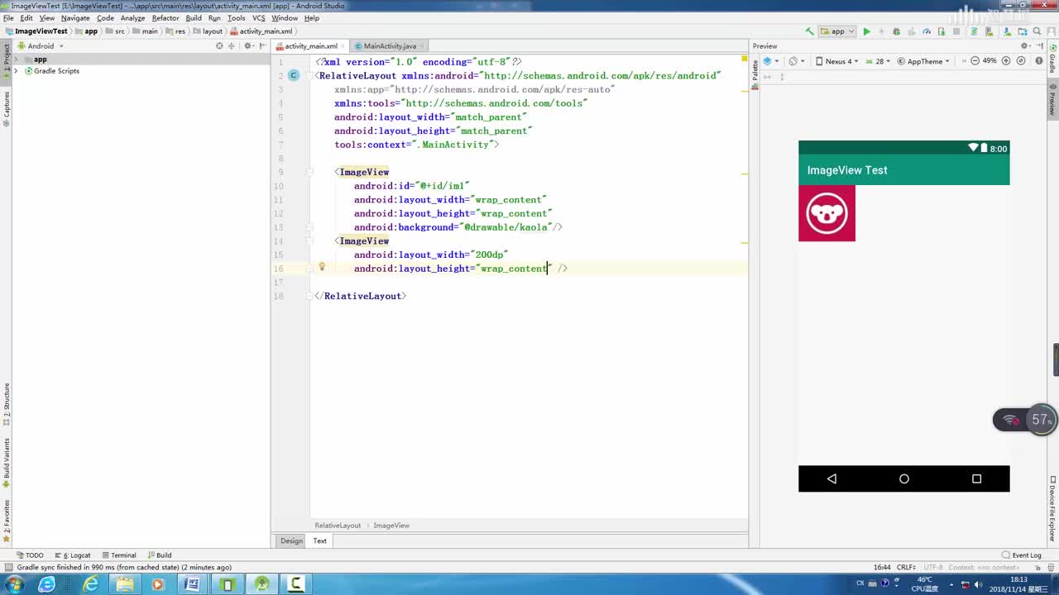Open Preview panel settings gear

point(1026,46)
